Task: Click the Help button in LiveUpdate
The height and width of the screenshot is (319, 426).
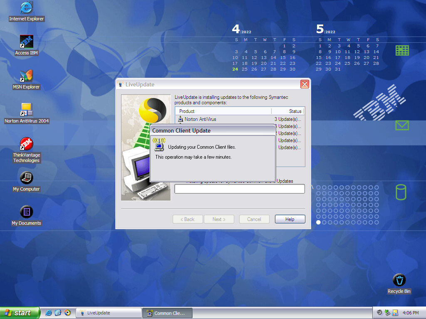Action: click(x=290, y=219)
